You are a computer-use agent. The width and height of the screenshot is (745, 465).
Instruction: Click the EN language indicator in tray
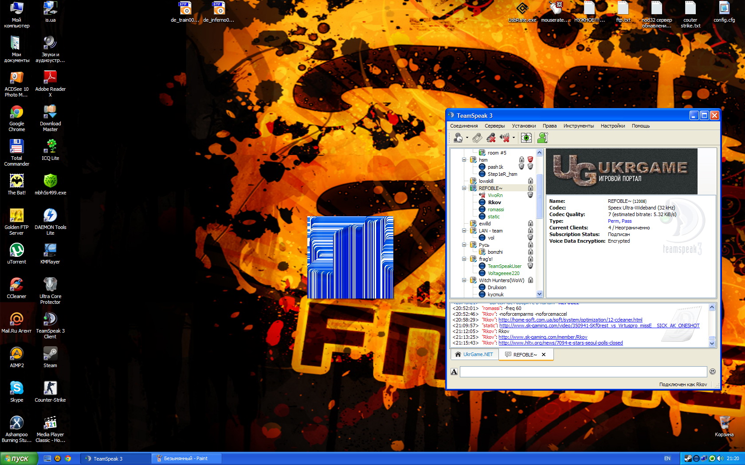point(667,458)
